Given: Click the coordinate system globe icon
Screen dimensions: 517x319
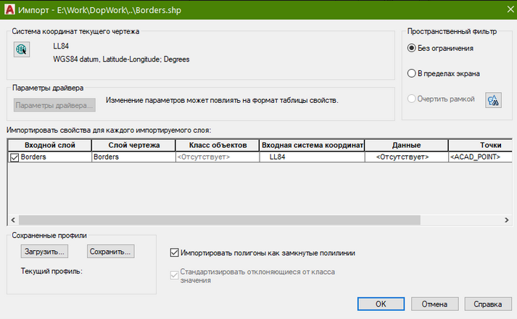Looking at the screenshot, I should point(22,50).
